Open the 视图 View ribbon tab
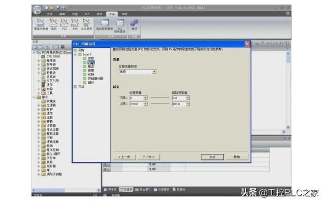The width and height of the screenshot is (325, 203). [x=75, y=14]
